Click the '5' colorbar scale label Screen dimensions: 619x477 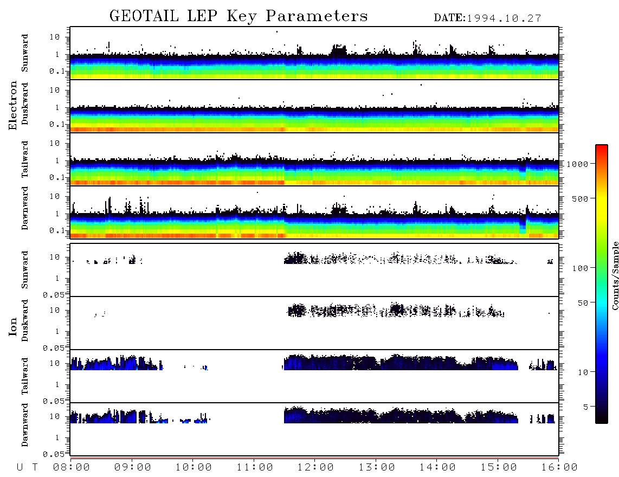(586, 407)
